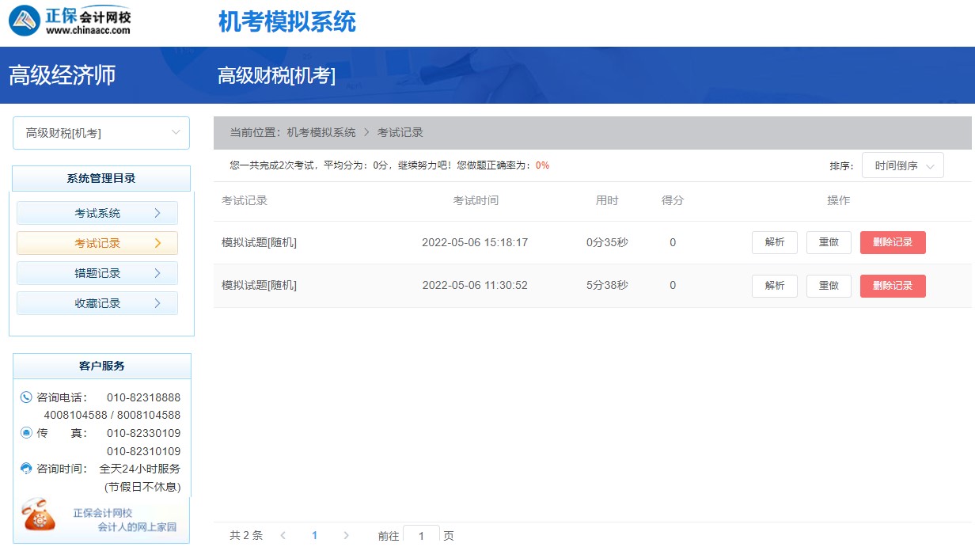Click 解析 for the 15:18:17 exam
The image size is (975, 547).
774,242
